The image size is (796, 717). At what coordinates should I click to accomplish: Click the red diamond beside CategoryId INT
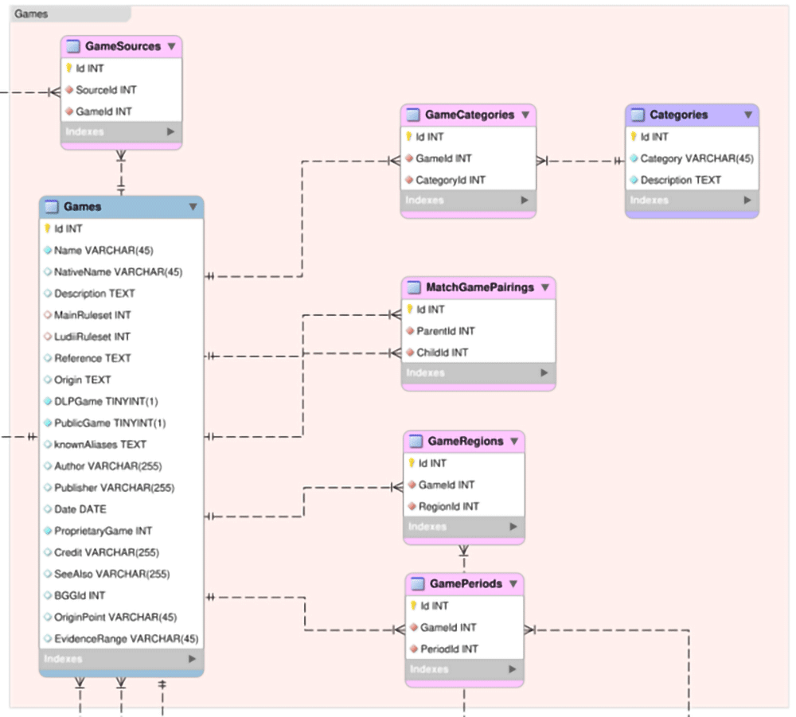click(x=409, y=180)
